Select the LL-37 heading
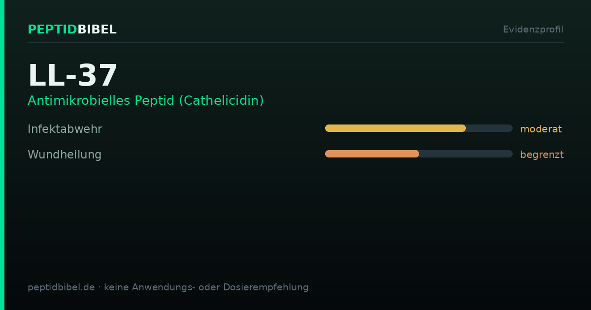Viewport: 591px width, 310px height. pos(73,75)
